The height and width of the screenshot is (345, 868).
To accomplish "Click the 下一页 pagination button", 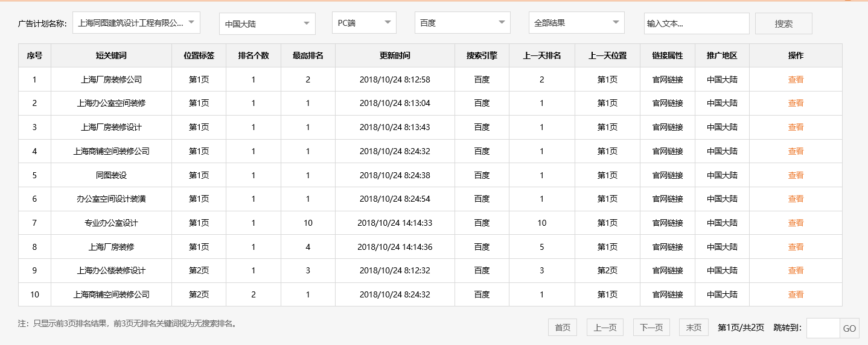I will [x=651, y=328].
